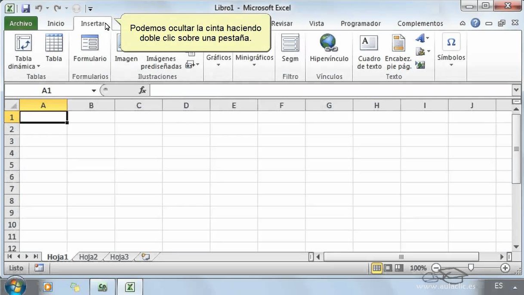Open the Archivo menu
This screenshot has width=524, height=295.
pyautogui.click(x=21, y=23)
